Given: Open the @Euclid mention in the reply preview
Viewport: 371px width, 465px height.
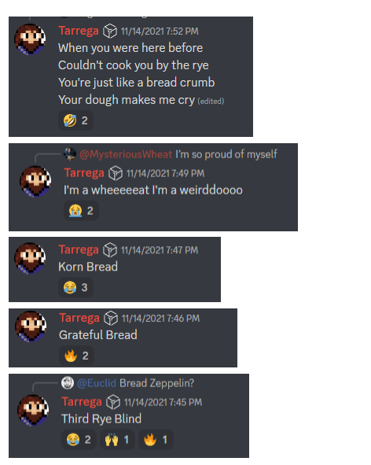Looking at the screenshot, I should (x=97, y=383).
